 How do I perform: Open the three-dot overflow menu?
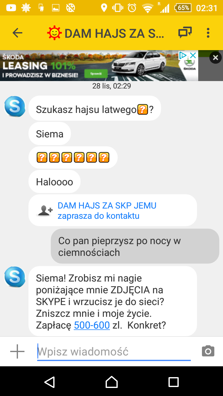(x=208, y=33)
